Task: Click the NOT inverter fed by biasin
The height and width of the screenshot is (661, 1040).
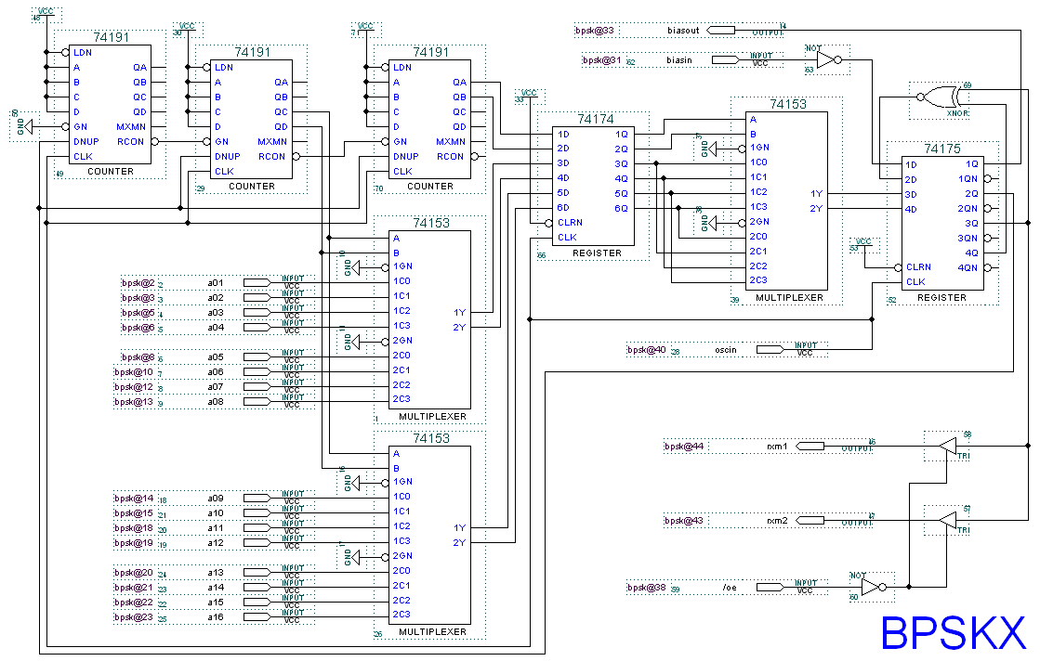Action: pos(828,60)
